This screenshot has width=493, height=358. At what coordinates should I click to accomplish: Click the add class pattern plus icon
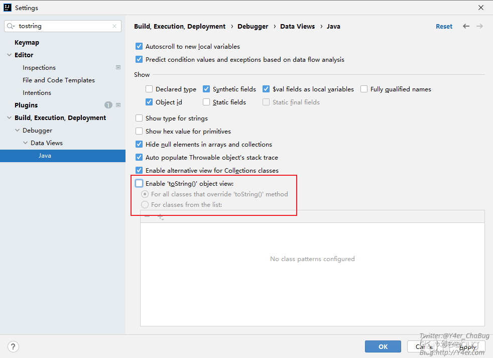pos(160,217)
